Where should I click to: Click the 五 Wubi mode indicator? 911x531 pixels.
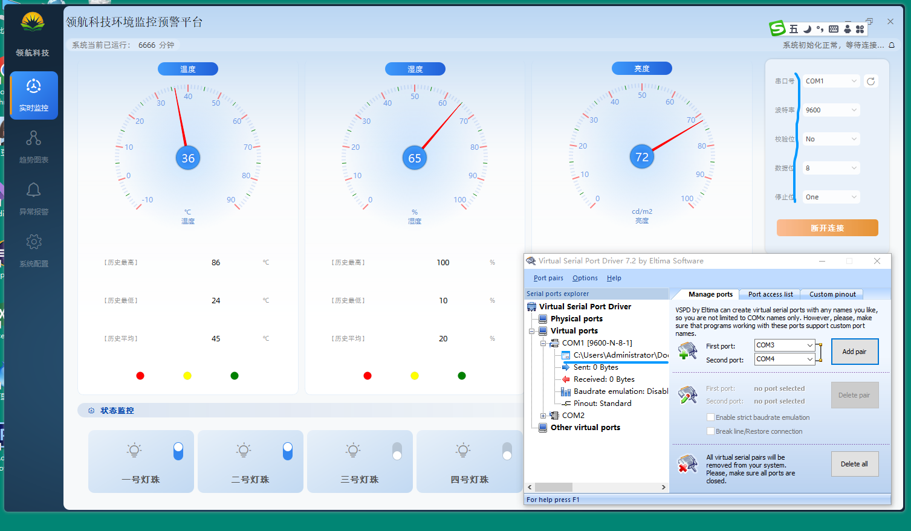coord(794,29)
